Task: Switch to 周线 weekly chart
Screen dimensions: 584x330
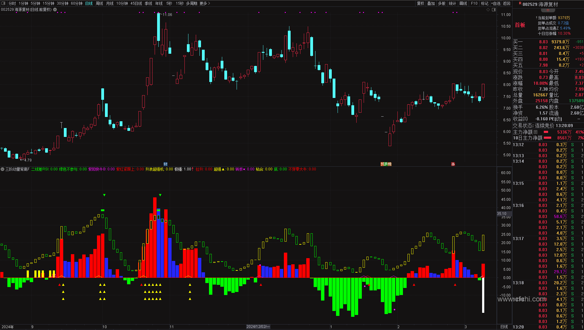Action: click(x=99, y=3)
